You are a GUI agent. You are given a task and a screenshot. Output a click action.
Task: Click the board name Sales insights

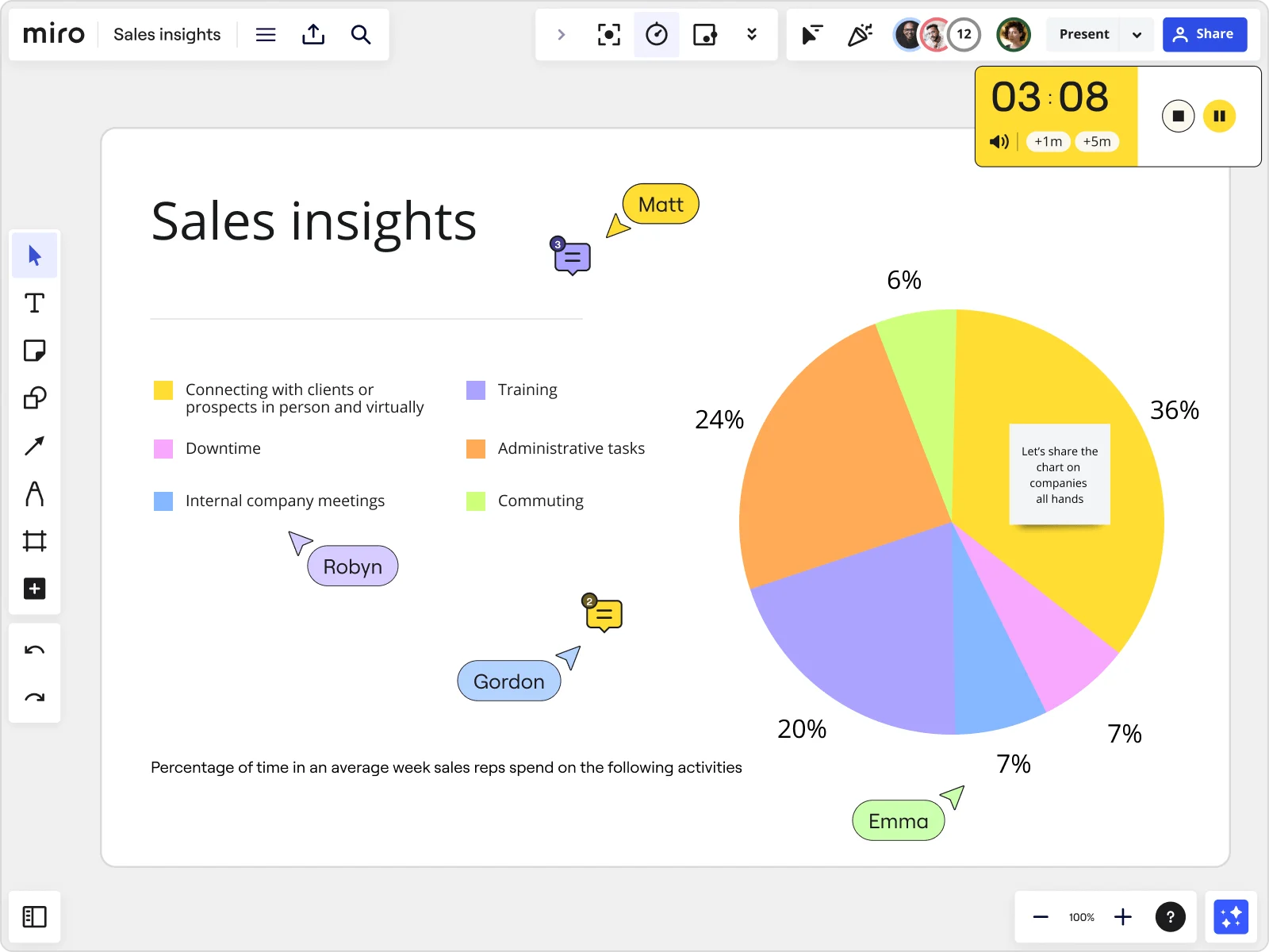tap(167, 34)
